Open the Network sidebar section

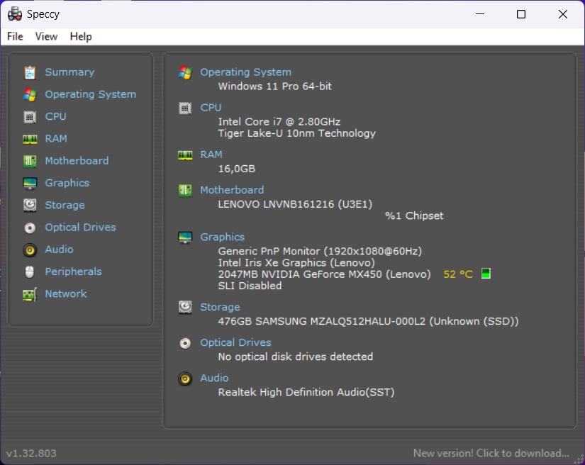click(66, 294)
